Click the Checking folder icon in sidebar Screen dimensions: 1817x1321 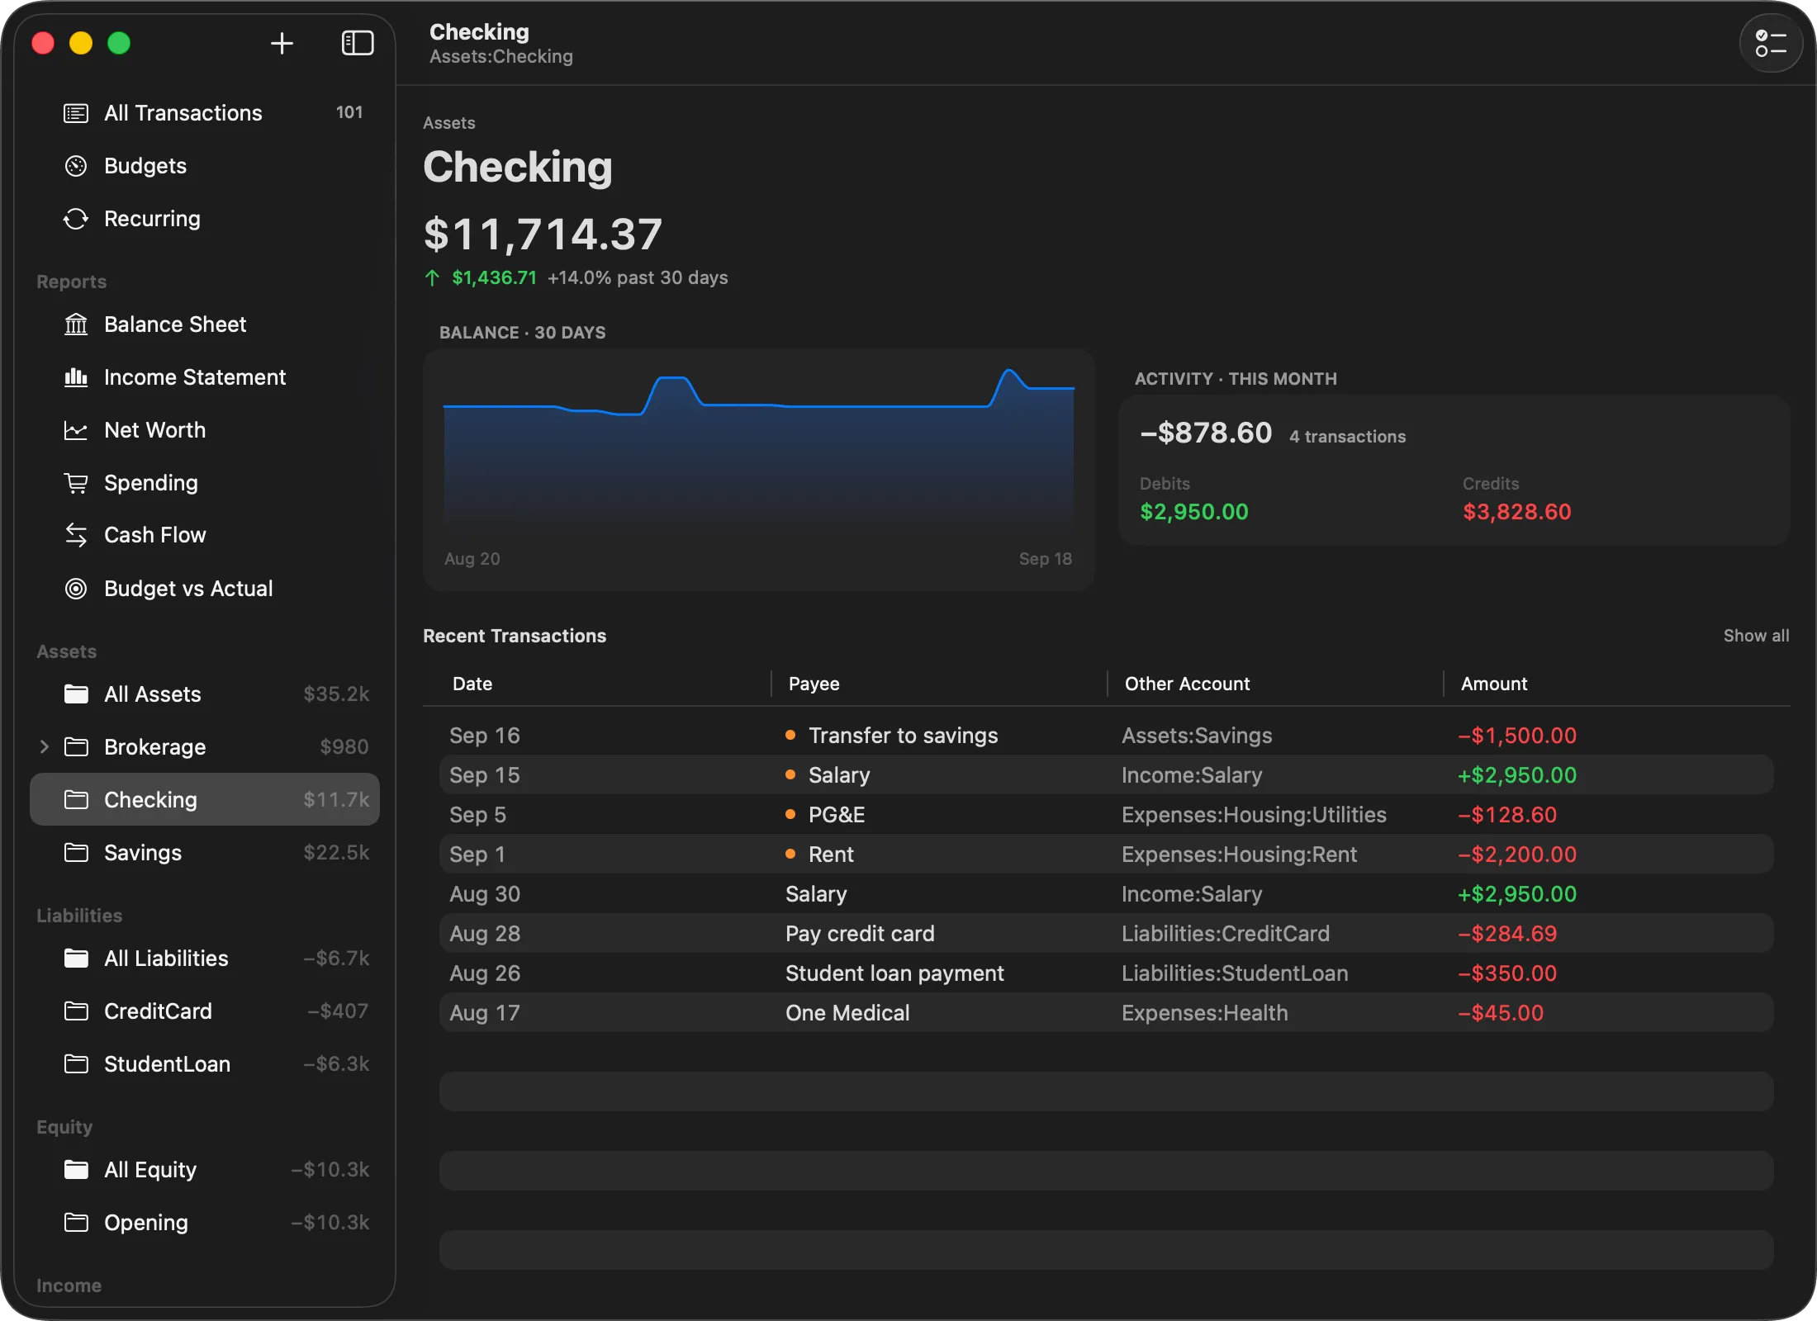point(76,799)
